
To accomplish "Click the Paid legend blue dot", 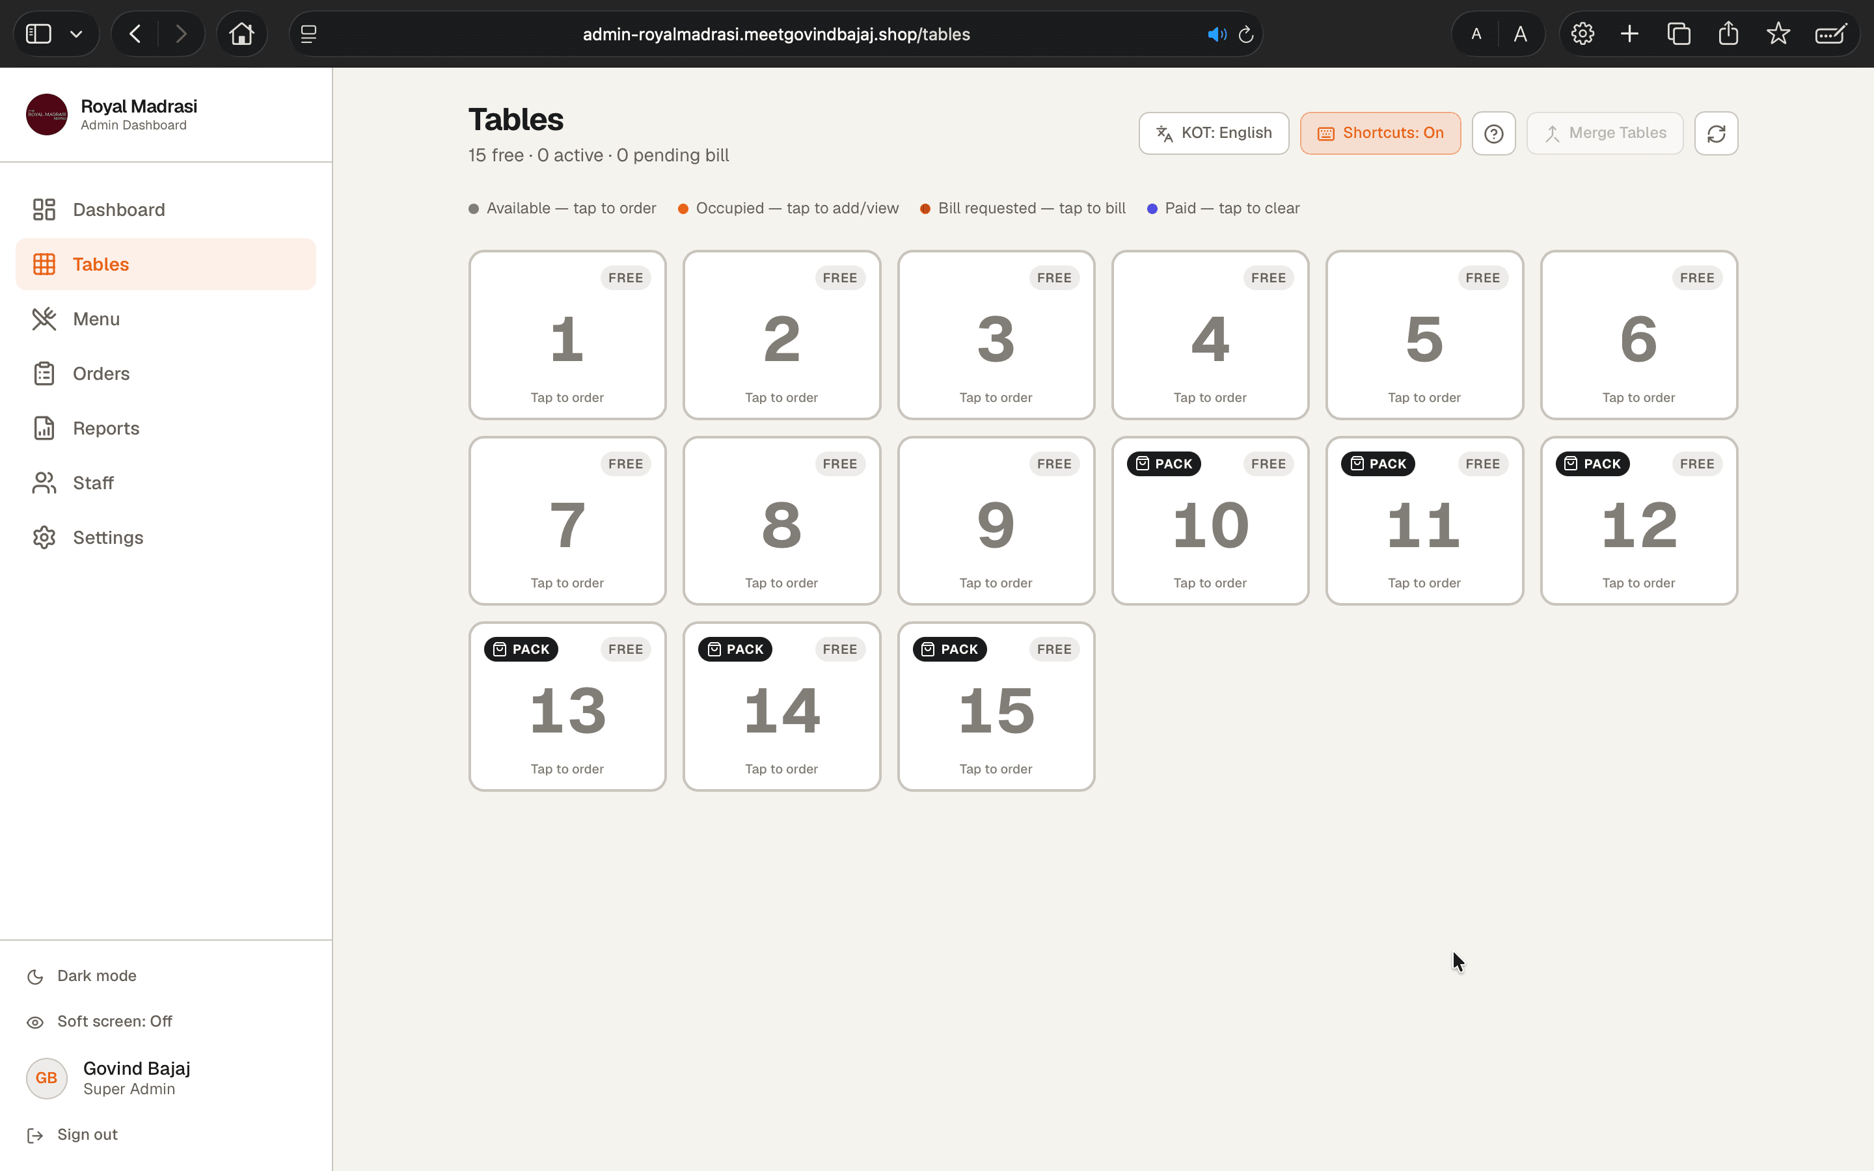I will [x=1152, y=209].
